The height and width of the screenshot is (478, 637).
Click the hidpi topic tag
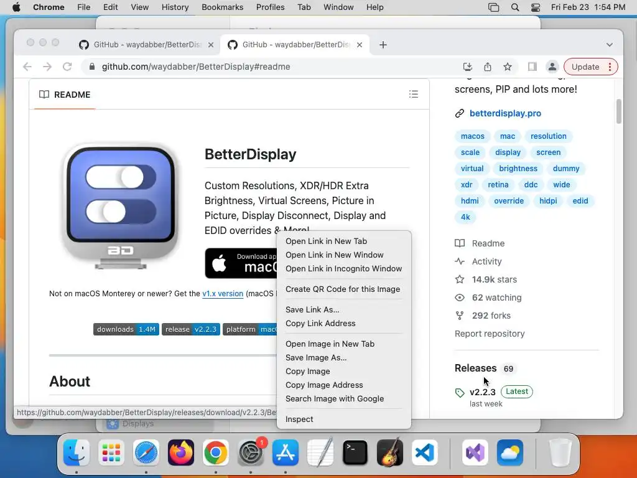(x=548, y=201)
